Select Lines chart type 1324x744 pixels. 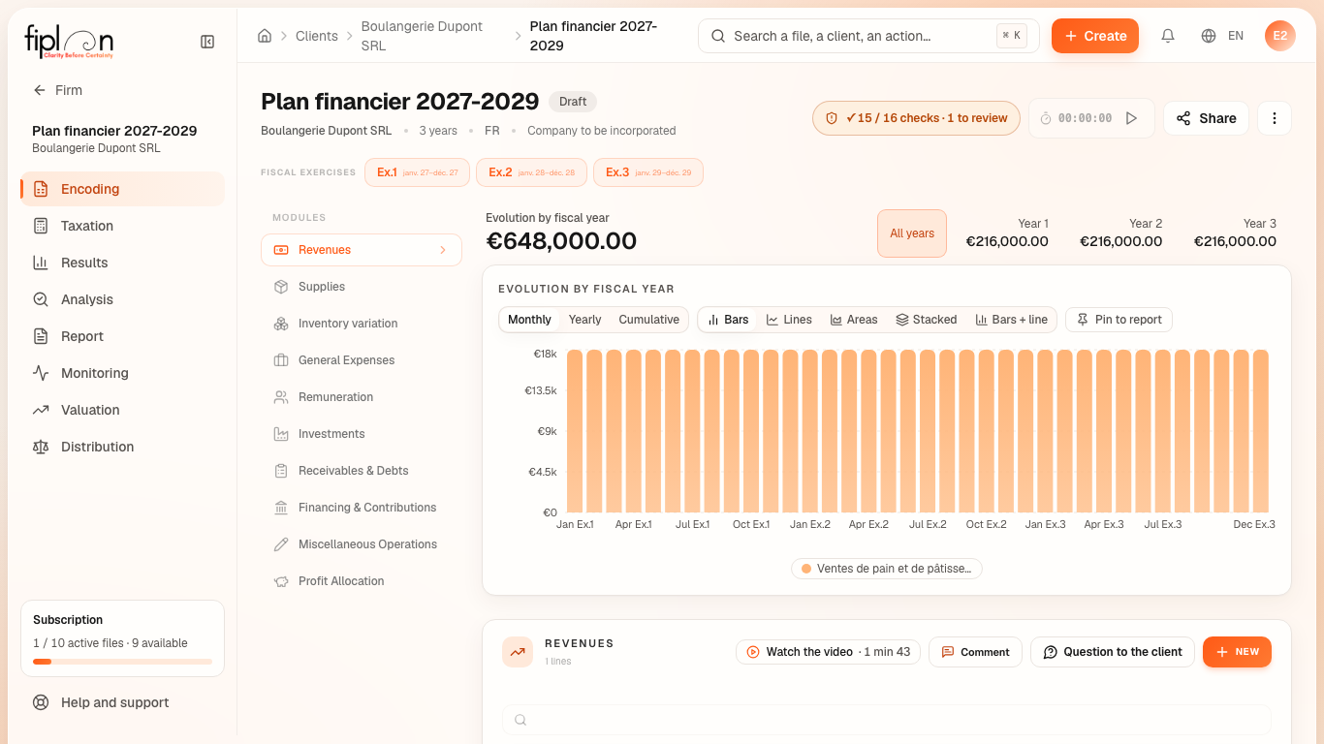789,320
